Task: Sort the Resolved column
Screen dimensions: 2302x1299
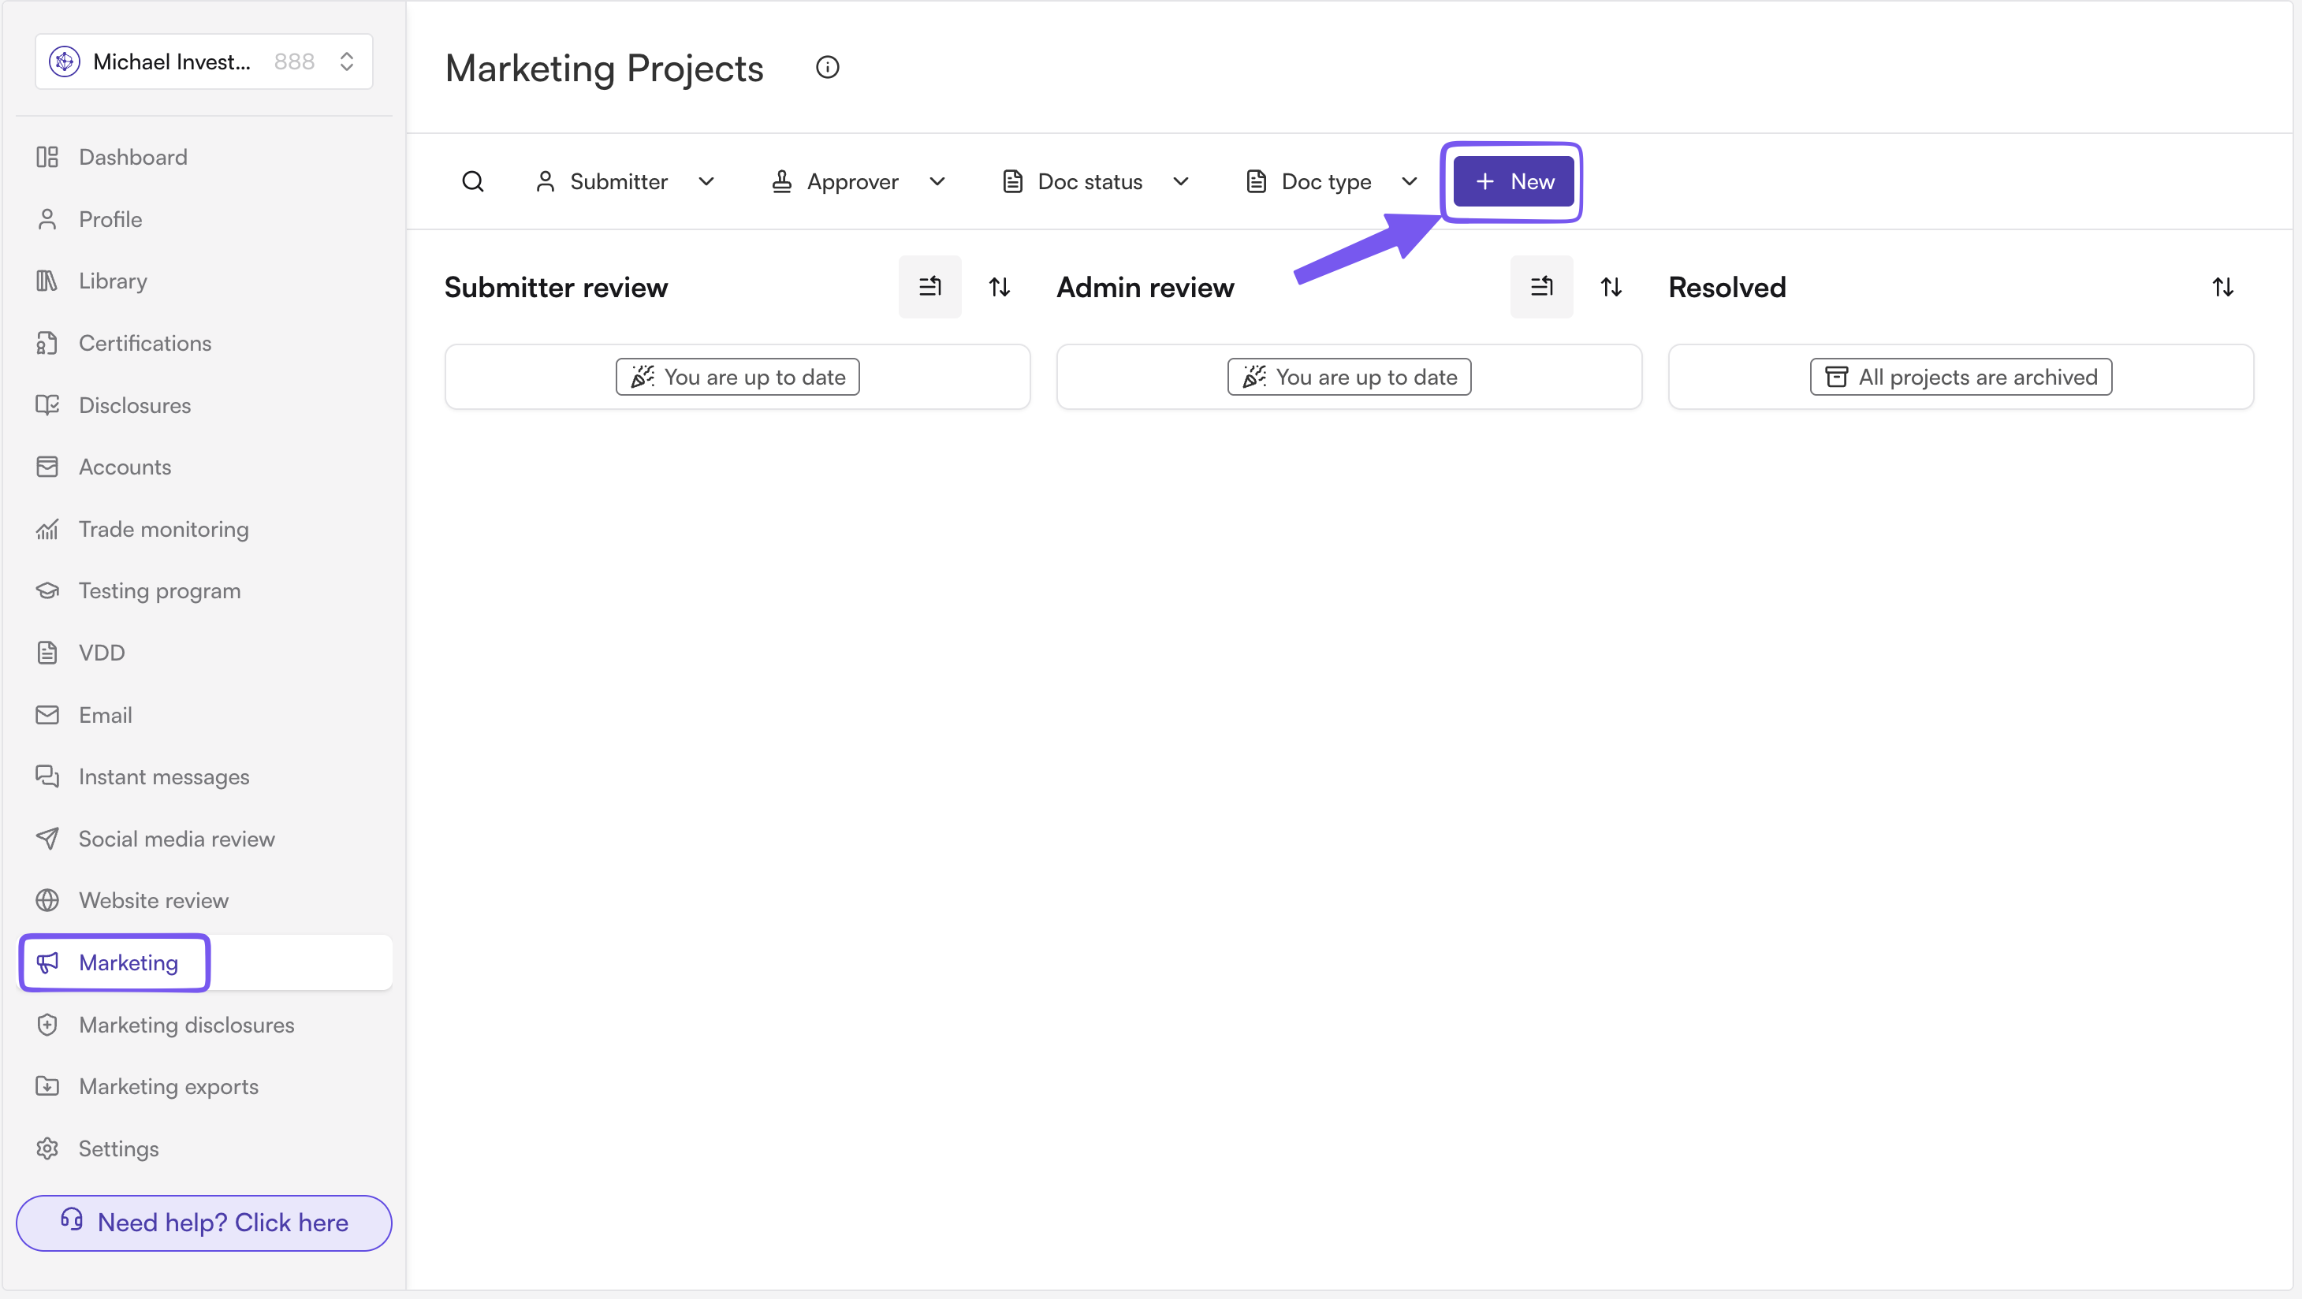Action: point(2222,287)
